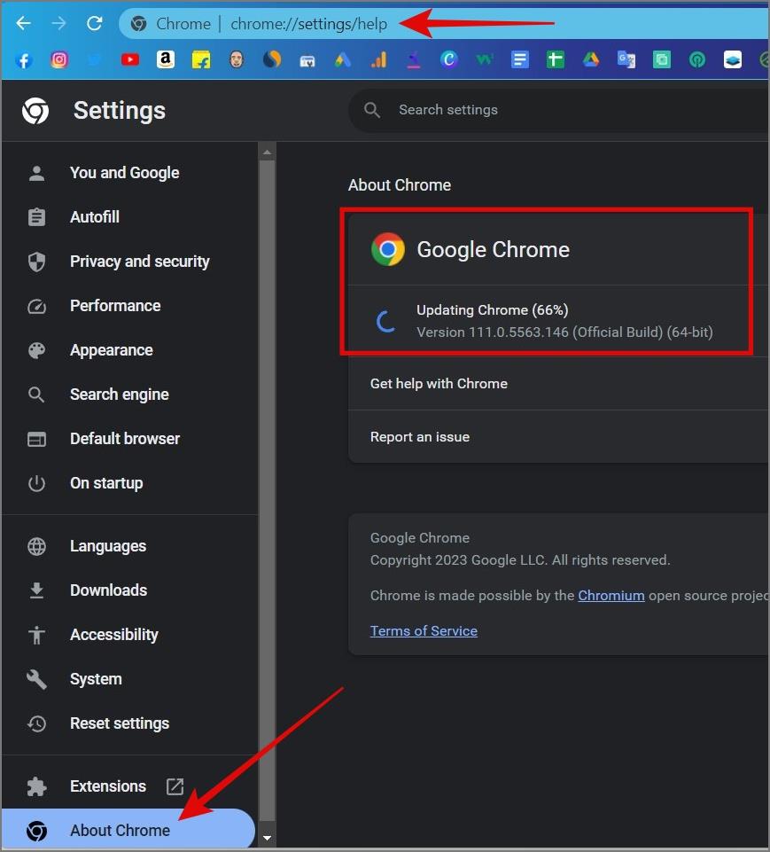Select Default browser in sidebar
Screen dimensions: 770x852
(x=129, y=439)
